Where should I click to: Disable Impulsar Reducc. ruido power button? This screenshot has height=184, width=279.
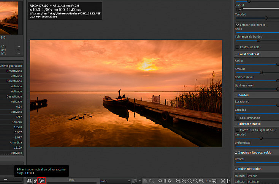click(x=236, y=153)
